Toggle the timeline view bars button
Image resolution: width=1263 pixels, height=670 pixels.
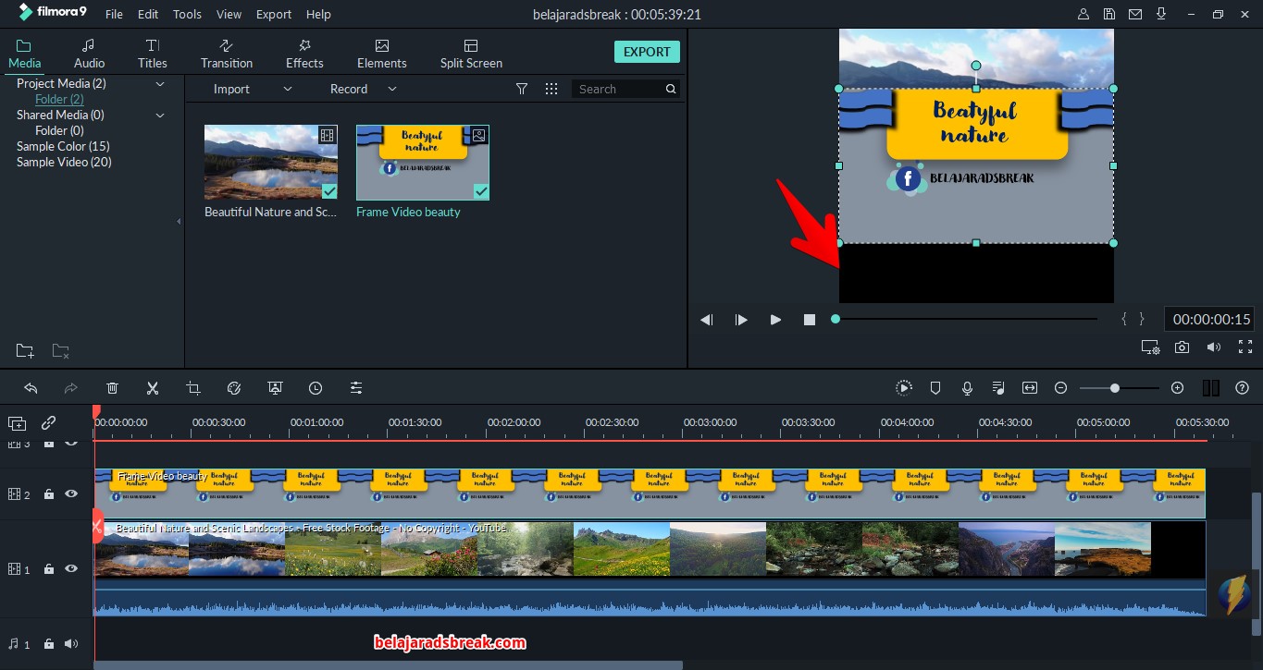[1210, 388]
